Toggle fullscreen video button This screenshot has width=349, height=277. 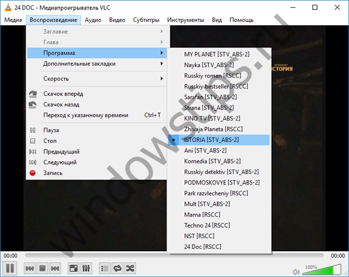[73, 269]
